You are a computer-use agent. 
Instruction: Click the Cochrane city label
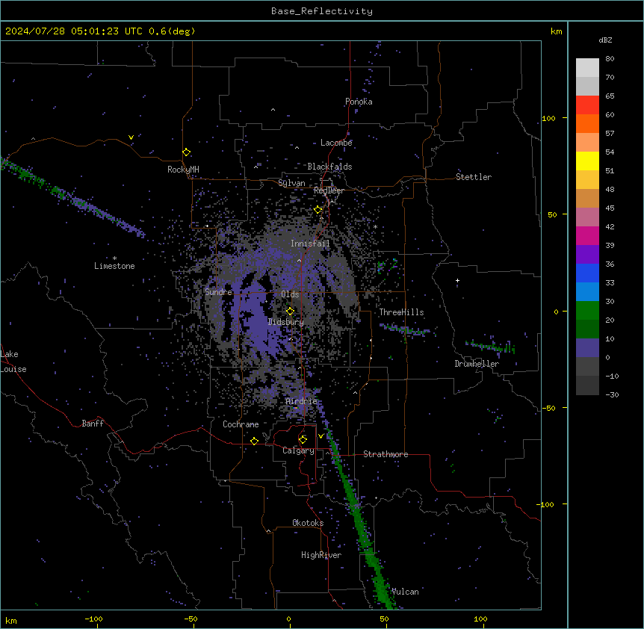click(x=241, y=424)
